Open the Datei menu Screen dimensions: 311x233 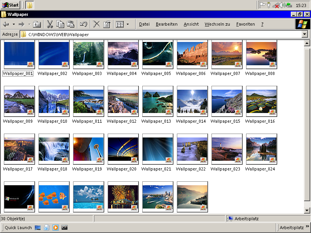click(x=144, y=24)
